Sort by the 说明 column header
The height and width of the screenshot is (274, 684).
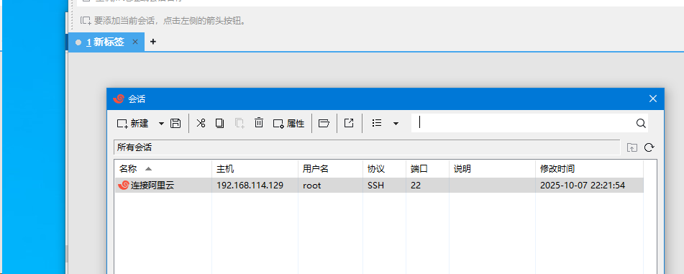(x=492, y=169)
